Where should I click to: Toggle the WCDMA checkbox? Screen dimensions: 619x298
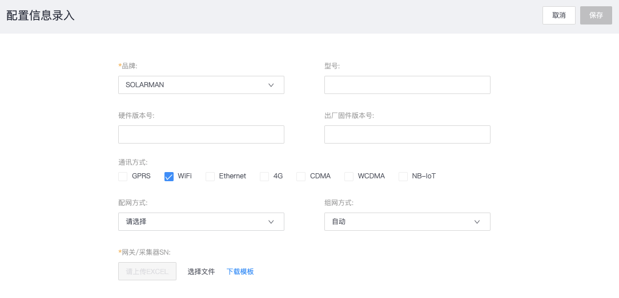349,177
